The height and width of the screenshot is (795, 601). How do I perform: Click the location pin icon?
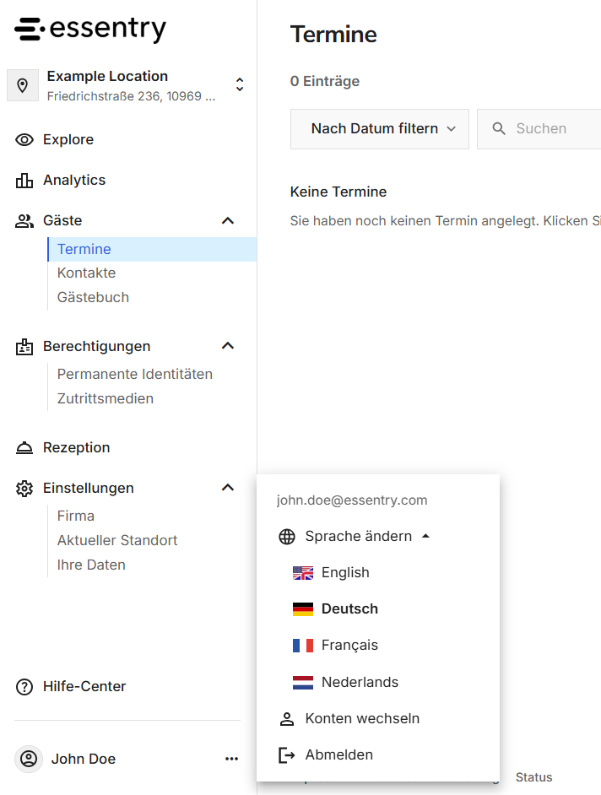click(x=22, y=85)
